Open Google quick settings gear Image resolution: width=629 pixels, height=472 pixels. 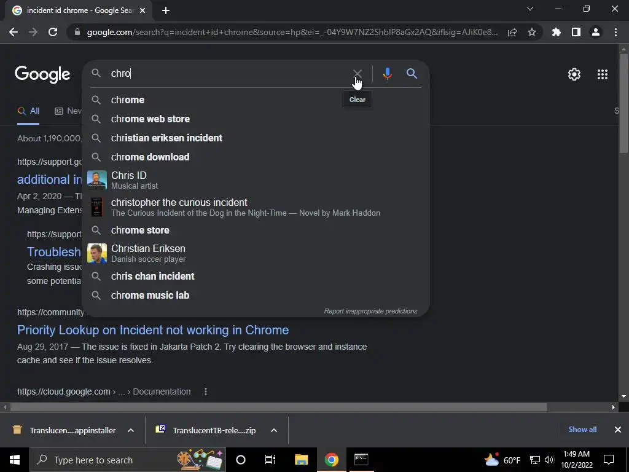pyautogui.click(x=574, y=74)
